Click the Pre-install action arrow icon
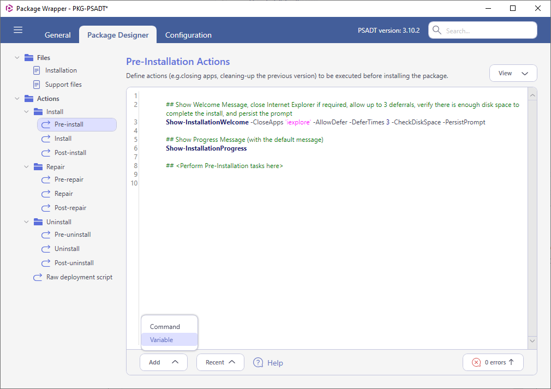 coord(46,124)
